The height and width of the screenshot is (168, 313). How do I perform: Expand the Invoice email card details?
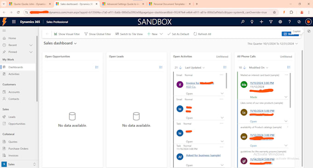(x=222, y=93)
